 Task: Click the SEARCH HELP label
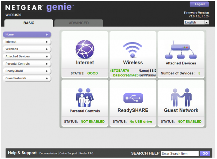(145, 153)
